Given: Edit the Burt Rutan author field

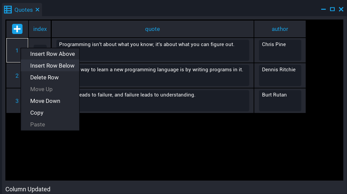Looking at the screenshot, I should pos(280,101).
